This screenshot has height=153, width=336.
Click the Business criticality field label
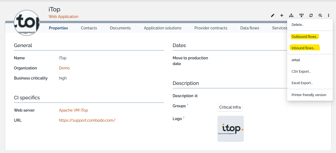point(31,78)
